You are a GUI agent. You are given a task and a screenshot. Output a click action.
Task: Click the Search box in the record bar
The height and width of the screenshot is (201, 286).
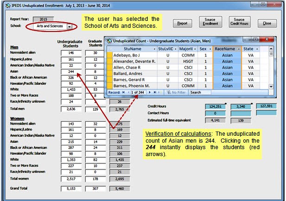point(200,92)
